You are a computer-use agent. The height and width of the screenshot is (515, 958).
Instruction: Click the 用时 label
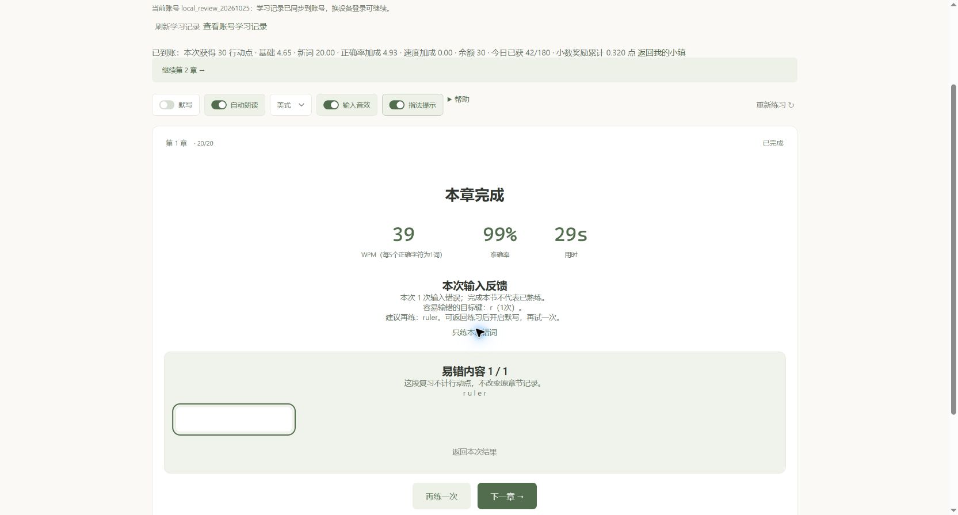point(571,254)
